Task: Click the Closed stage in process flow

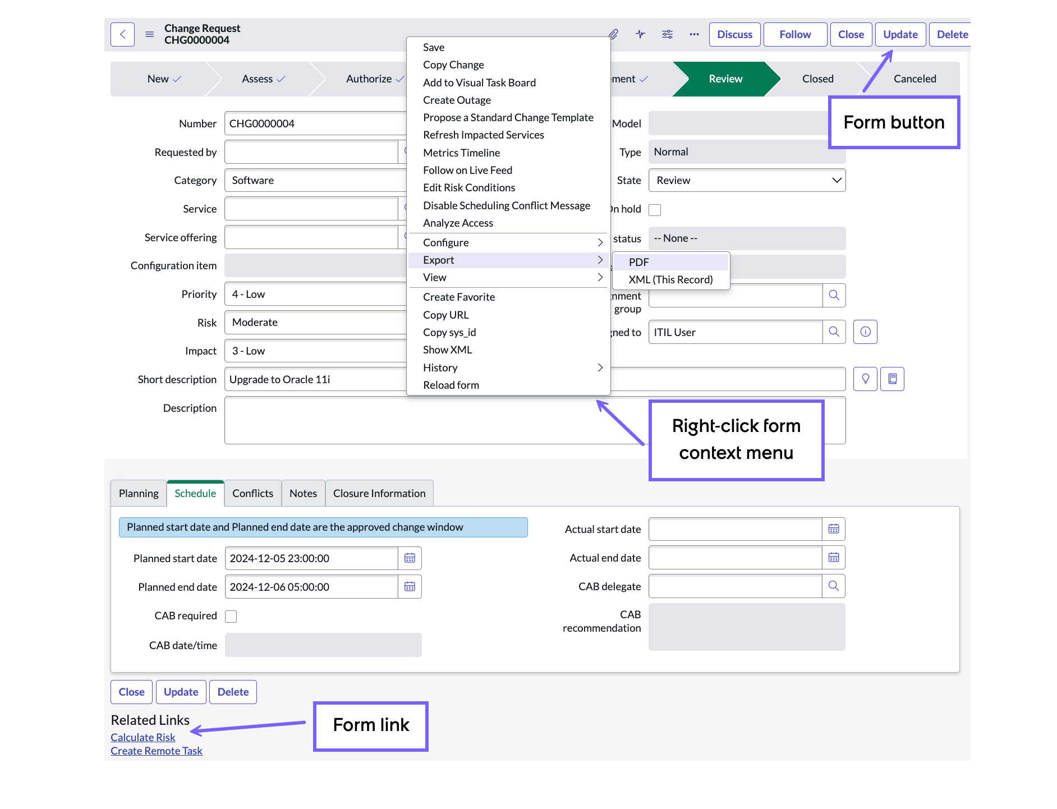Action: [x=817, y=79]
